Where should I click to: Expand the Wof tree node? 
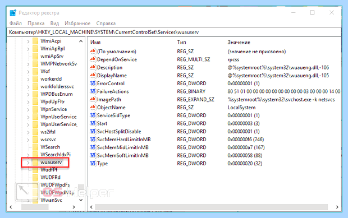[x=28, y=72]
